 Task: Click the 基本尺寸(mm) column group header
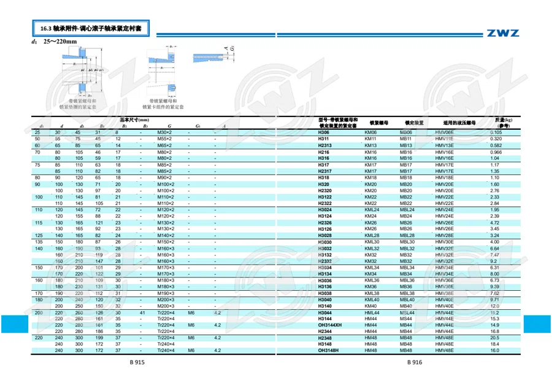tap(134, 120)
